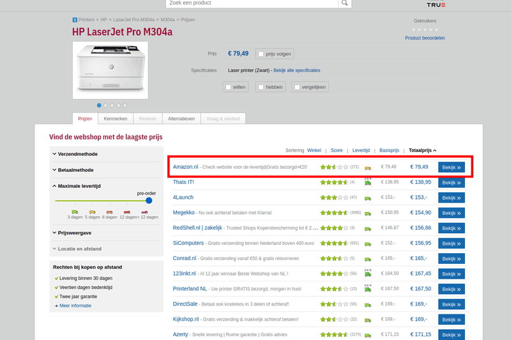Screen dimensions: 511x340
Task: Select the first image carousel dot
Action: pyautogui.click(x=99, y=105)
